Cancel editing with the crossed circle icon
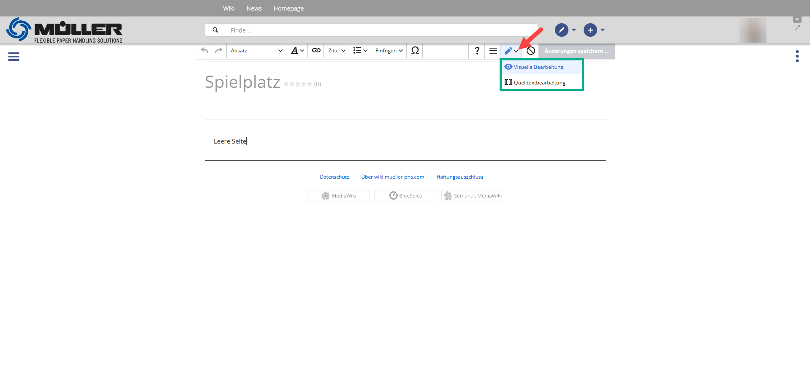Viewport: 810px width, 391px height. click(531, 51)
